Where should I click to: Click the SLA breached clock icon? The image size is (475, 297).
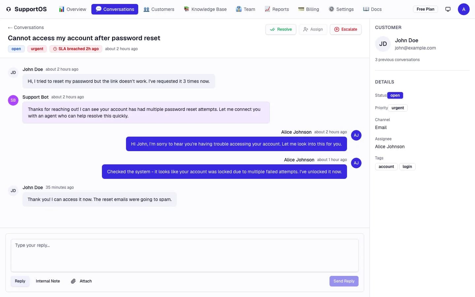pos(55,49)
